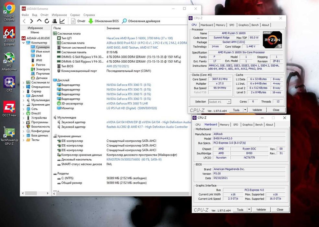Select the IPMI tree item

[x=36, y=60]
